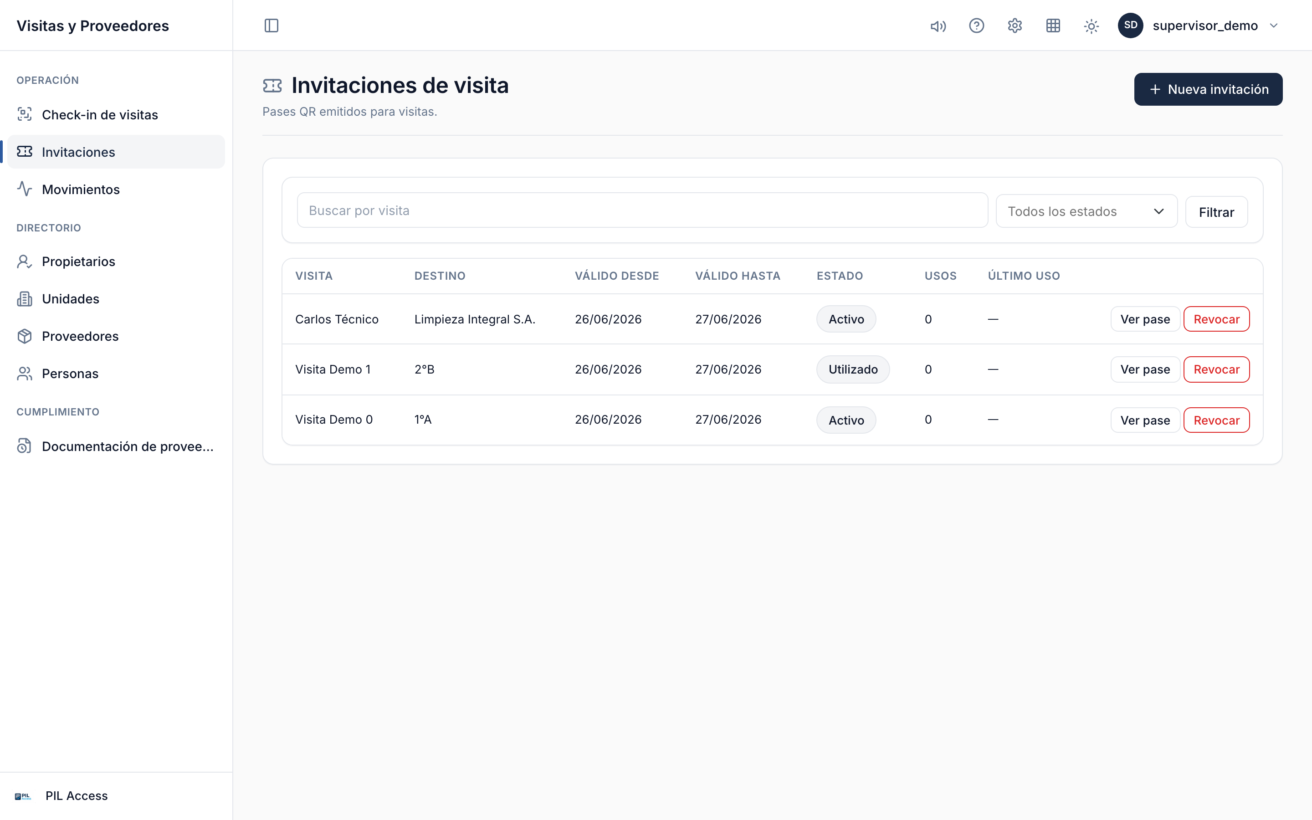Open Personas directory

point(116,374)
